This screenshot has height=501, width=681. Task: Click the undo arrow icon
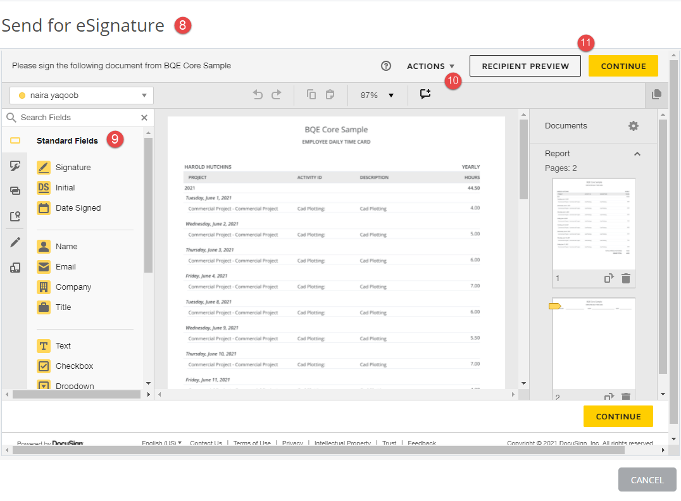click(x=258, y=95)
